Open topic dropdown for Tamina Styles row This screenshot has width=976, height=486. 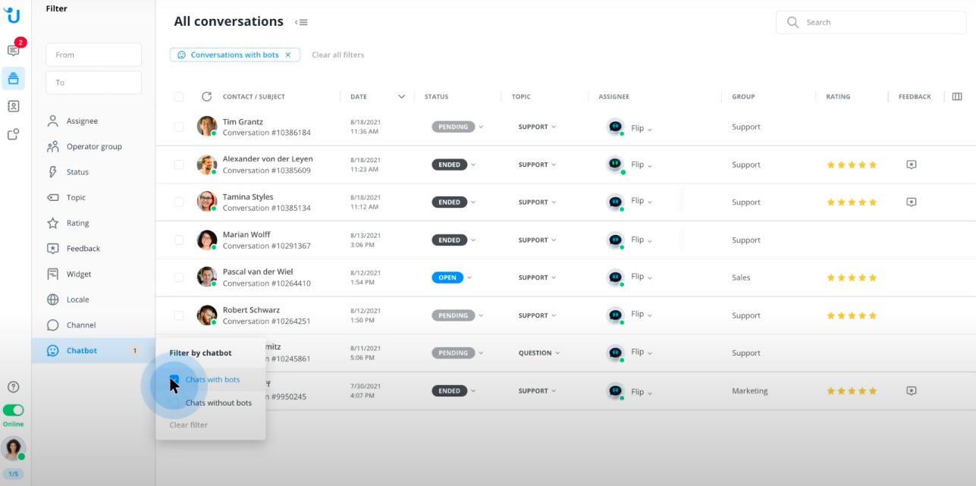(x=537, y=202)
